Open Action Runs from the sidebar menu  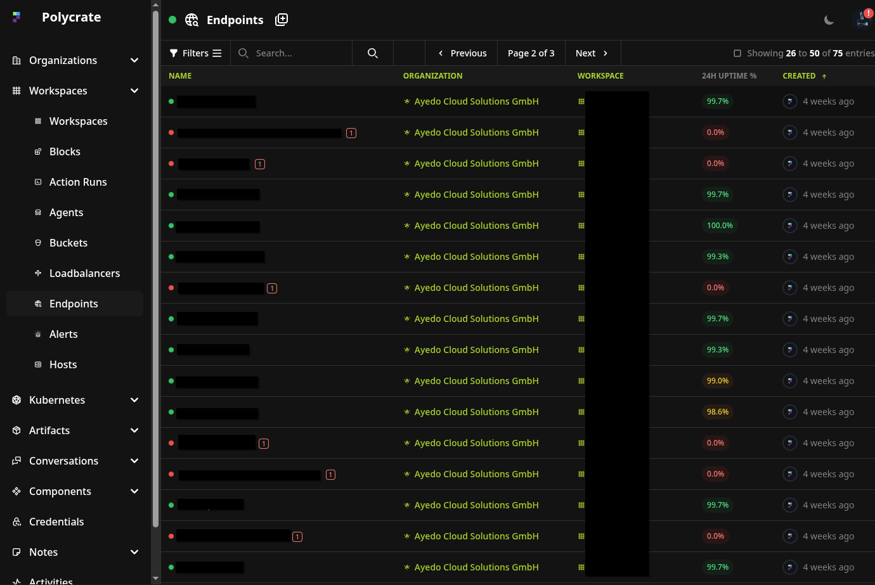(78, 182)
